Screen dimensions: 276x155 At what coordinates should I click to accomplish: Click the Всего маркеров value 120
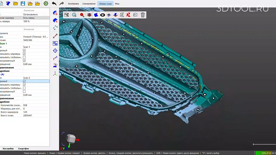coord(25,112)
